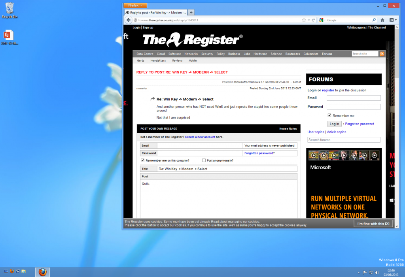Screen dimensions: 405x277
Task: Click the Google search magnifier icon
Action: click(x=374, y=20)
